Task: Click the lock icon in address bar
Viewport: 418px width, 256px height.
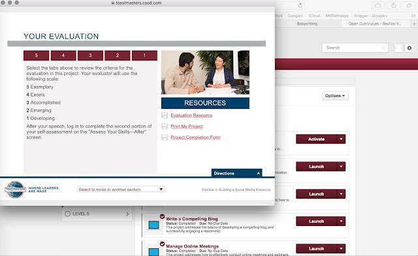Action: [x=113, y=3]
